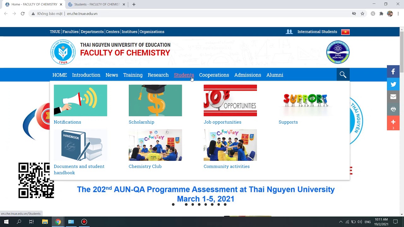Click Organizations in top bar
Viewport: 404px width, 227px height.
(x=152, y=32)
